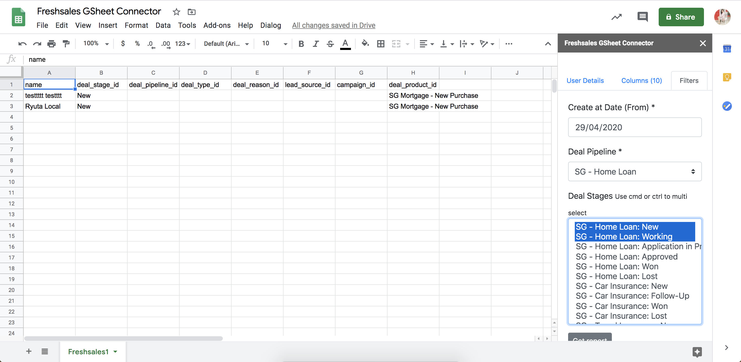
Task: Open the horizontal align dropdown
Action: click(x=426, y=44)
